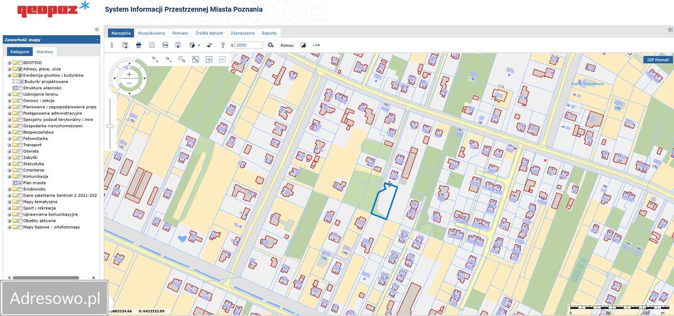This screenshot has width=674, height=316.
Task: Uncheck Adresy, place, ulice layer
Action: pos(20,69)
